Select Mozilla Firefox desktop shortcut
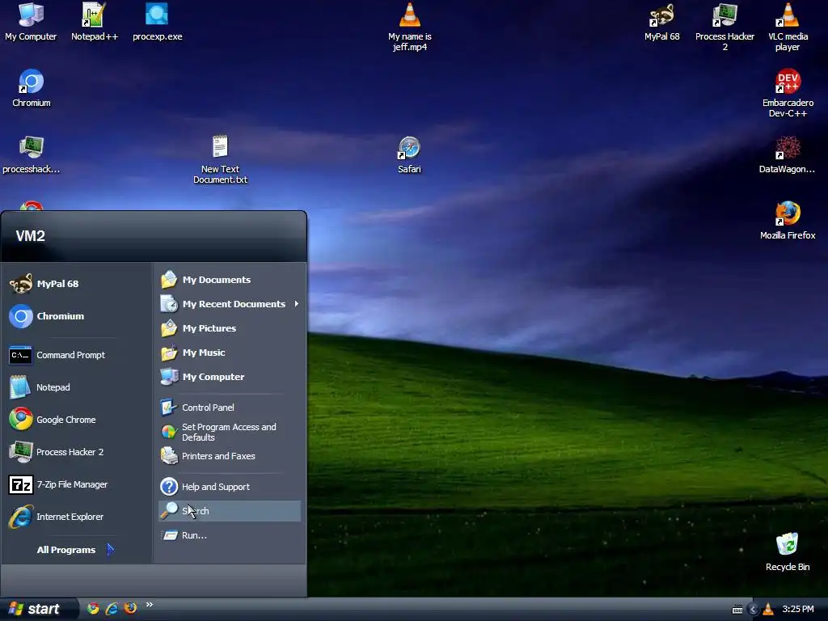This screenshot has height=621, width=828. coord(788,221)
